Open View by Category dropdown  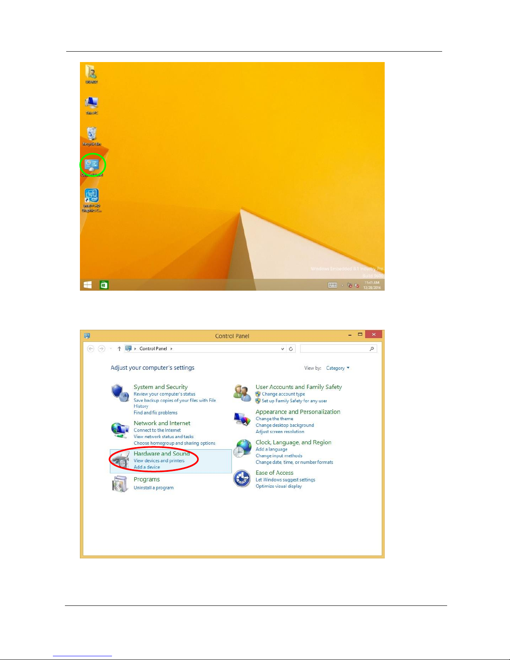[338, 368]
